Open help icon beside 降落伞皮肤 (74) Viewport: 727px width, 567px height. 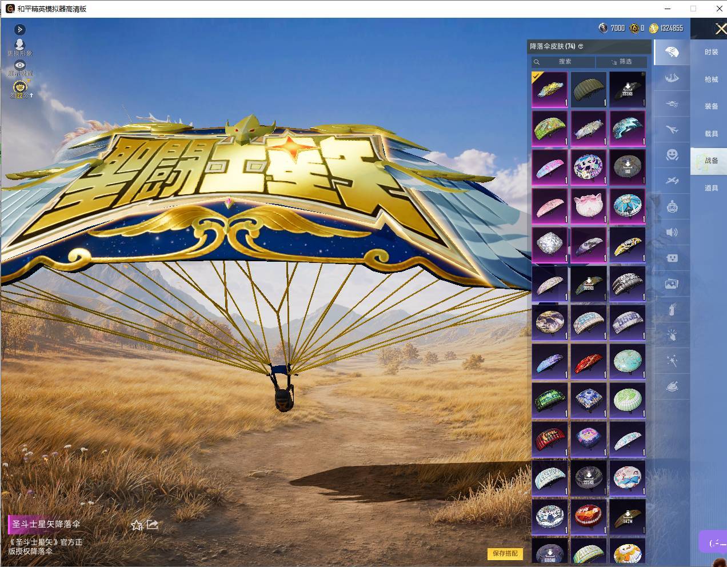[581, 46]
